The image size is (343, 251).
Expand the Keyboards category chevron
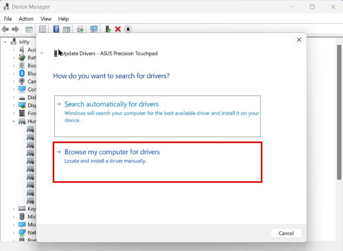(x=13, y=209)
